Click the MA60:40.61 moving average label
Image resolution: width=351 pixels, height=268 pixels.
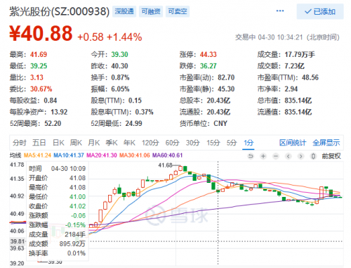(x=167, y=155)
